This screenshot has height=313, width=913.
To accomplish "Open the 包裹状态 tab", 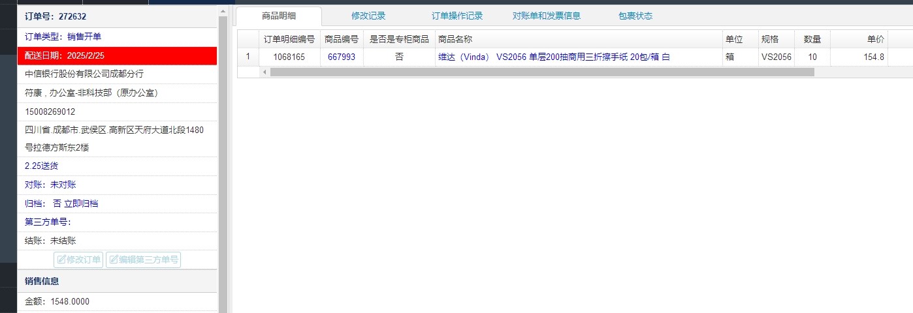I will [x=635, y=16].
